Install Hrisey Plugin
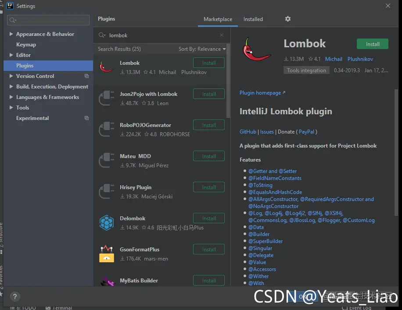This screenshot has height=310, width=402. coord(209,187)
